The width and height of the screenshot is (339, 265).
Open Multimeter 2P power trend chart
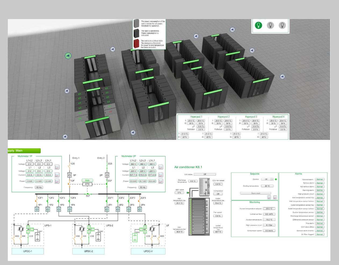161,181
